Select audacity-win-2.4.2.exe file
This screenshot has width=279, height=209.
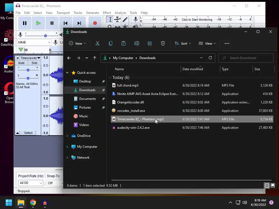pyautogui.click(x=192, y=128)
